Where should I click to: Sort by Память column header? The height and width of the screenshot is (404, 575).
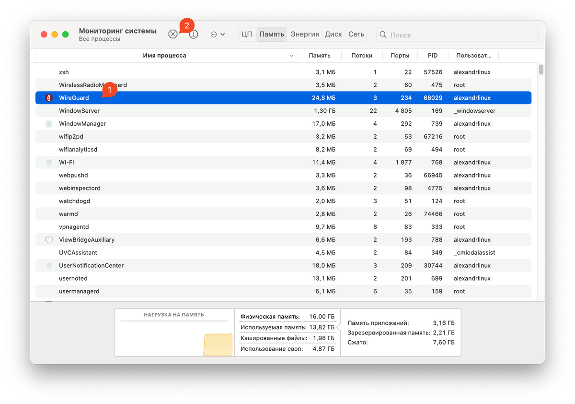coord(320,56)
